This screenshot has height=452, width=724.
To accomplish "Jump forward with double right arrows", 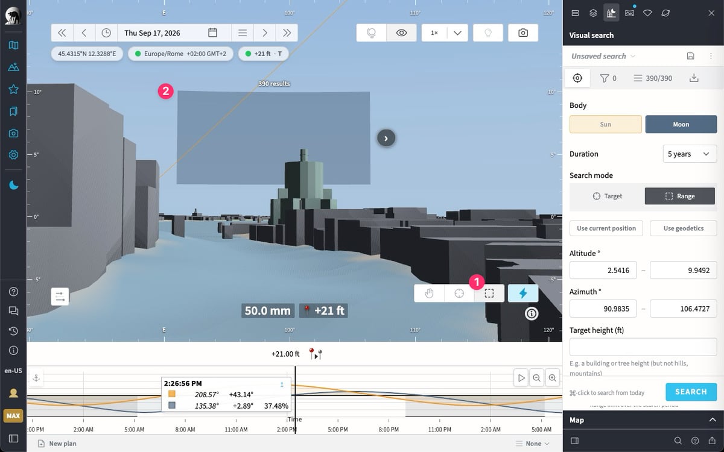I will click(287, 33).
